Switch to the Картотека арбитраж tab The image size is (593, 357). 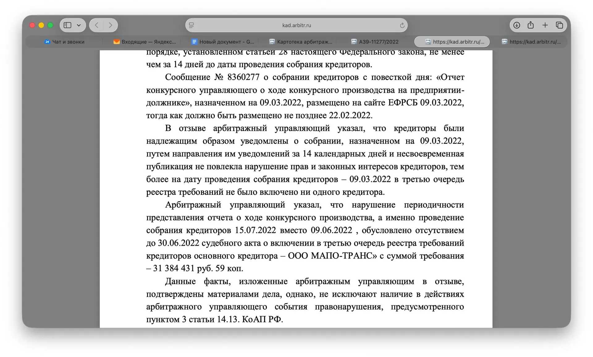pyautogui.click(x=301, y=42)
